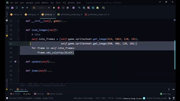
Task: Open the Run menu
Action: [52, 3]
